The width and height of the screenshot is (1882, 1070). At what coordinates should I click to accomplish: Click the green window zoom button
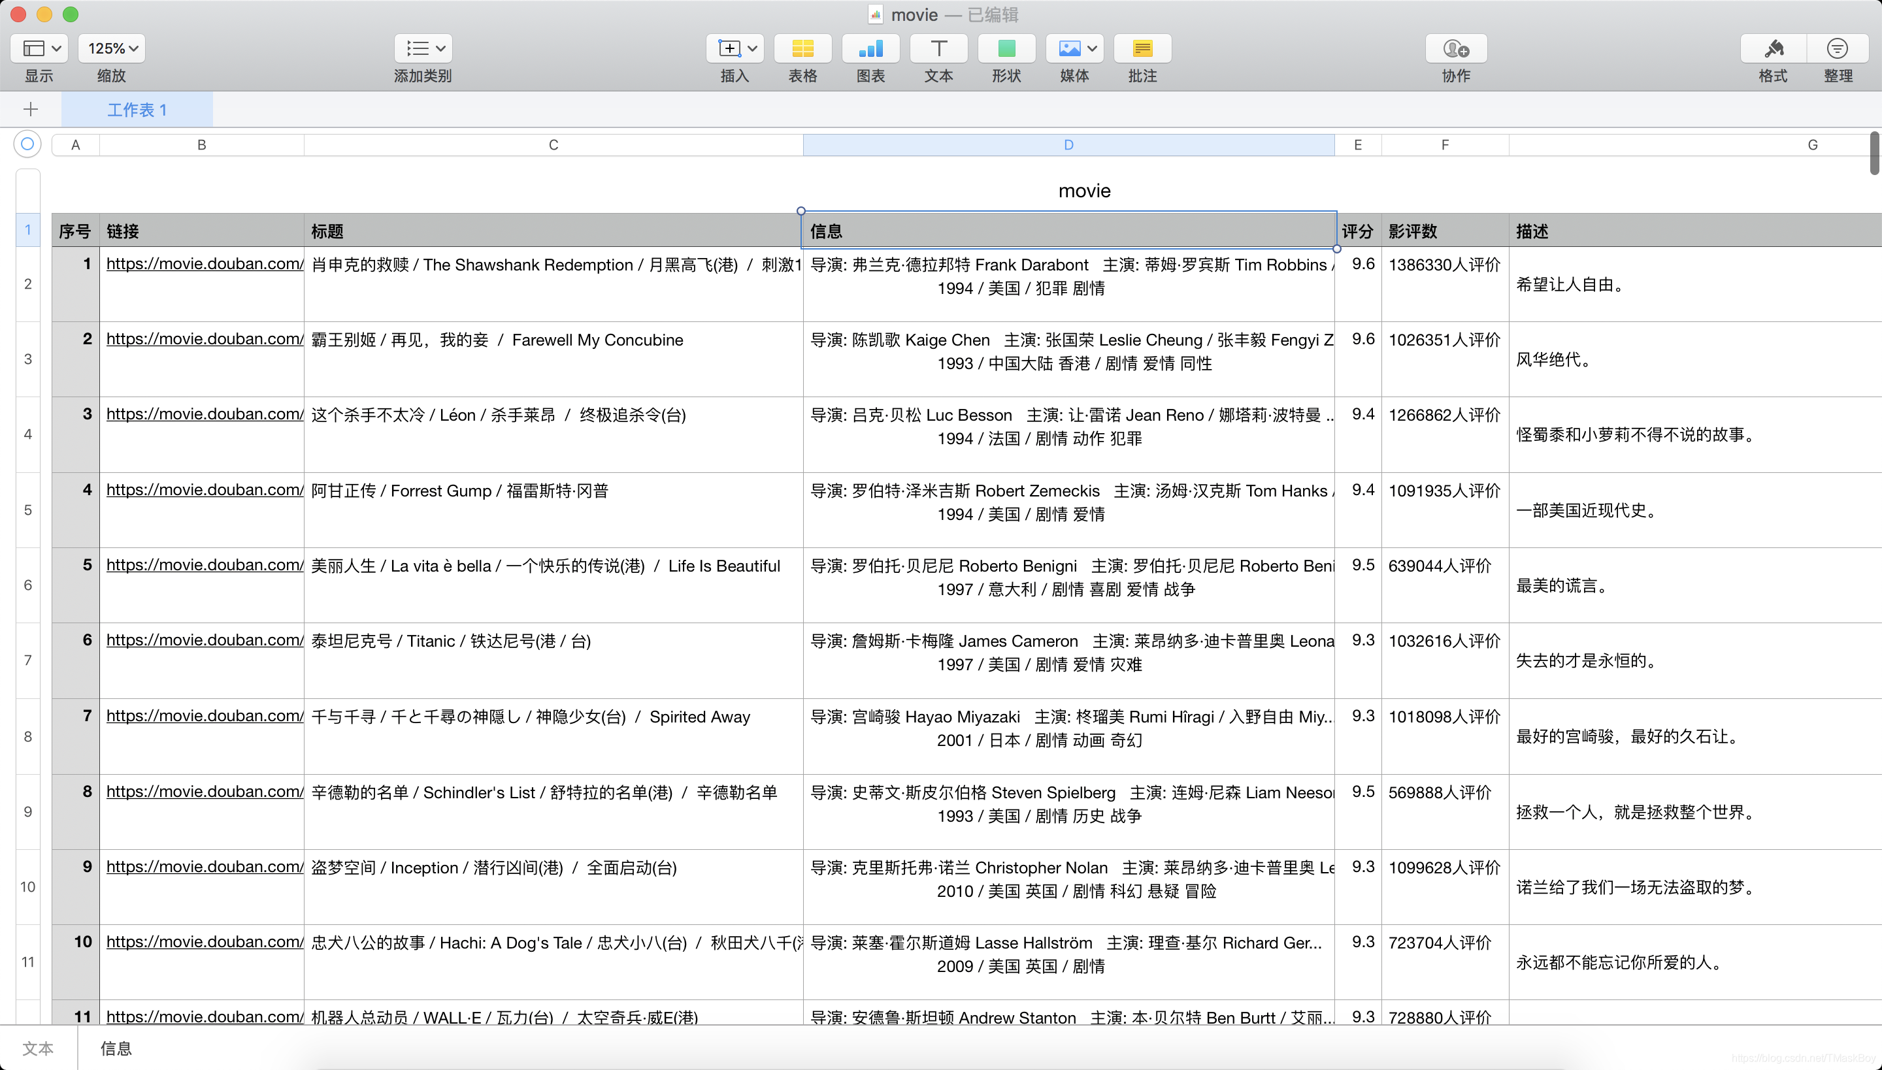click(x=71, y=14)
